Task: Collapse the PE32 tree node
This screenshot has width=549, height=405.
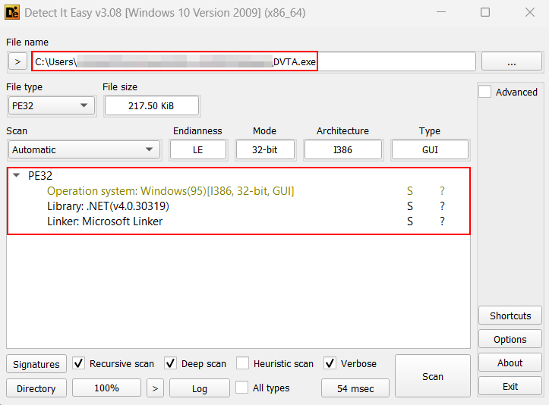Action: pyautogui.click(x=17, y=176)
